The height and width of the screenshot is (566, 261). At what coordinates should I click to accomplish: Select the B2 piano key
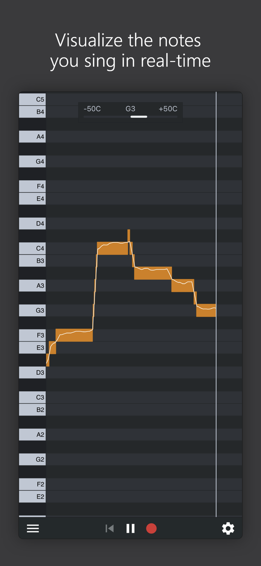(x=32, y=409)
